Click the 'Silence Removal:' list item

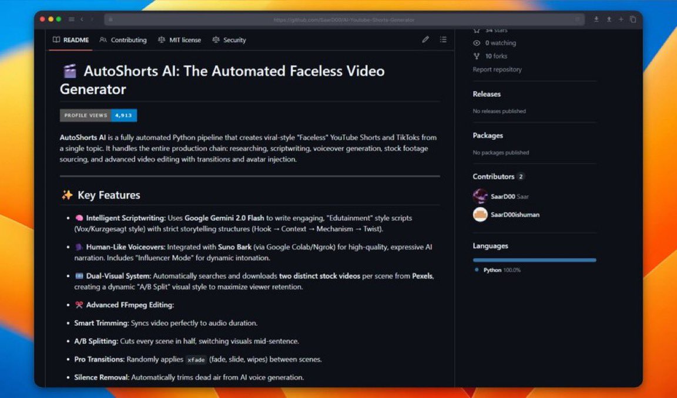[x=189, y=377]
